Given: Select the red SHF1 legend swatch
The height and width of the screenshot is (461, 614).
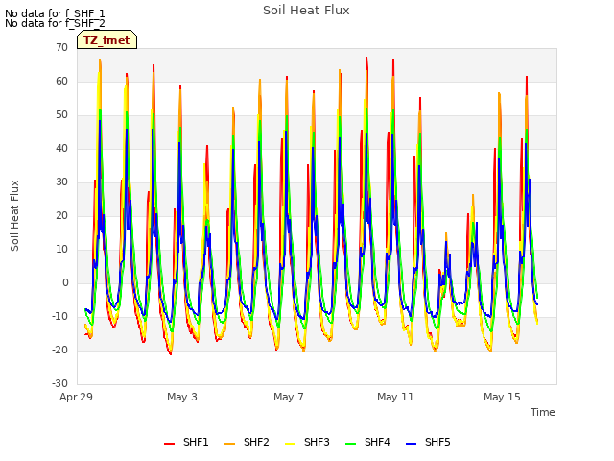Looking at the screenshot, I should point(169,444).
